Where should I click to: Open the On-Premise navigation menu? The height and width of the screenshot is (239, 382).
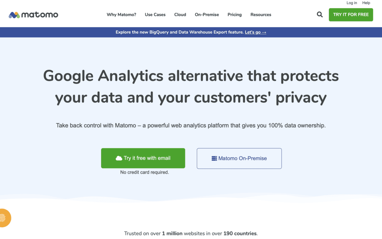[x=207, y=15]
